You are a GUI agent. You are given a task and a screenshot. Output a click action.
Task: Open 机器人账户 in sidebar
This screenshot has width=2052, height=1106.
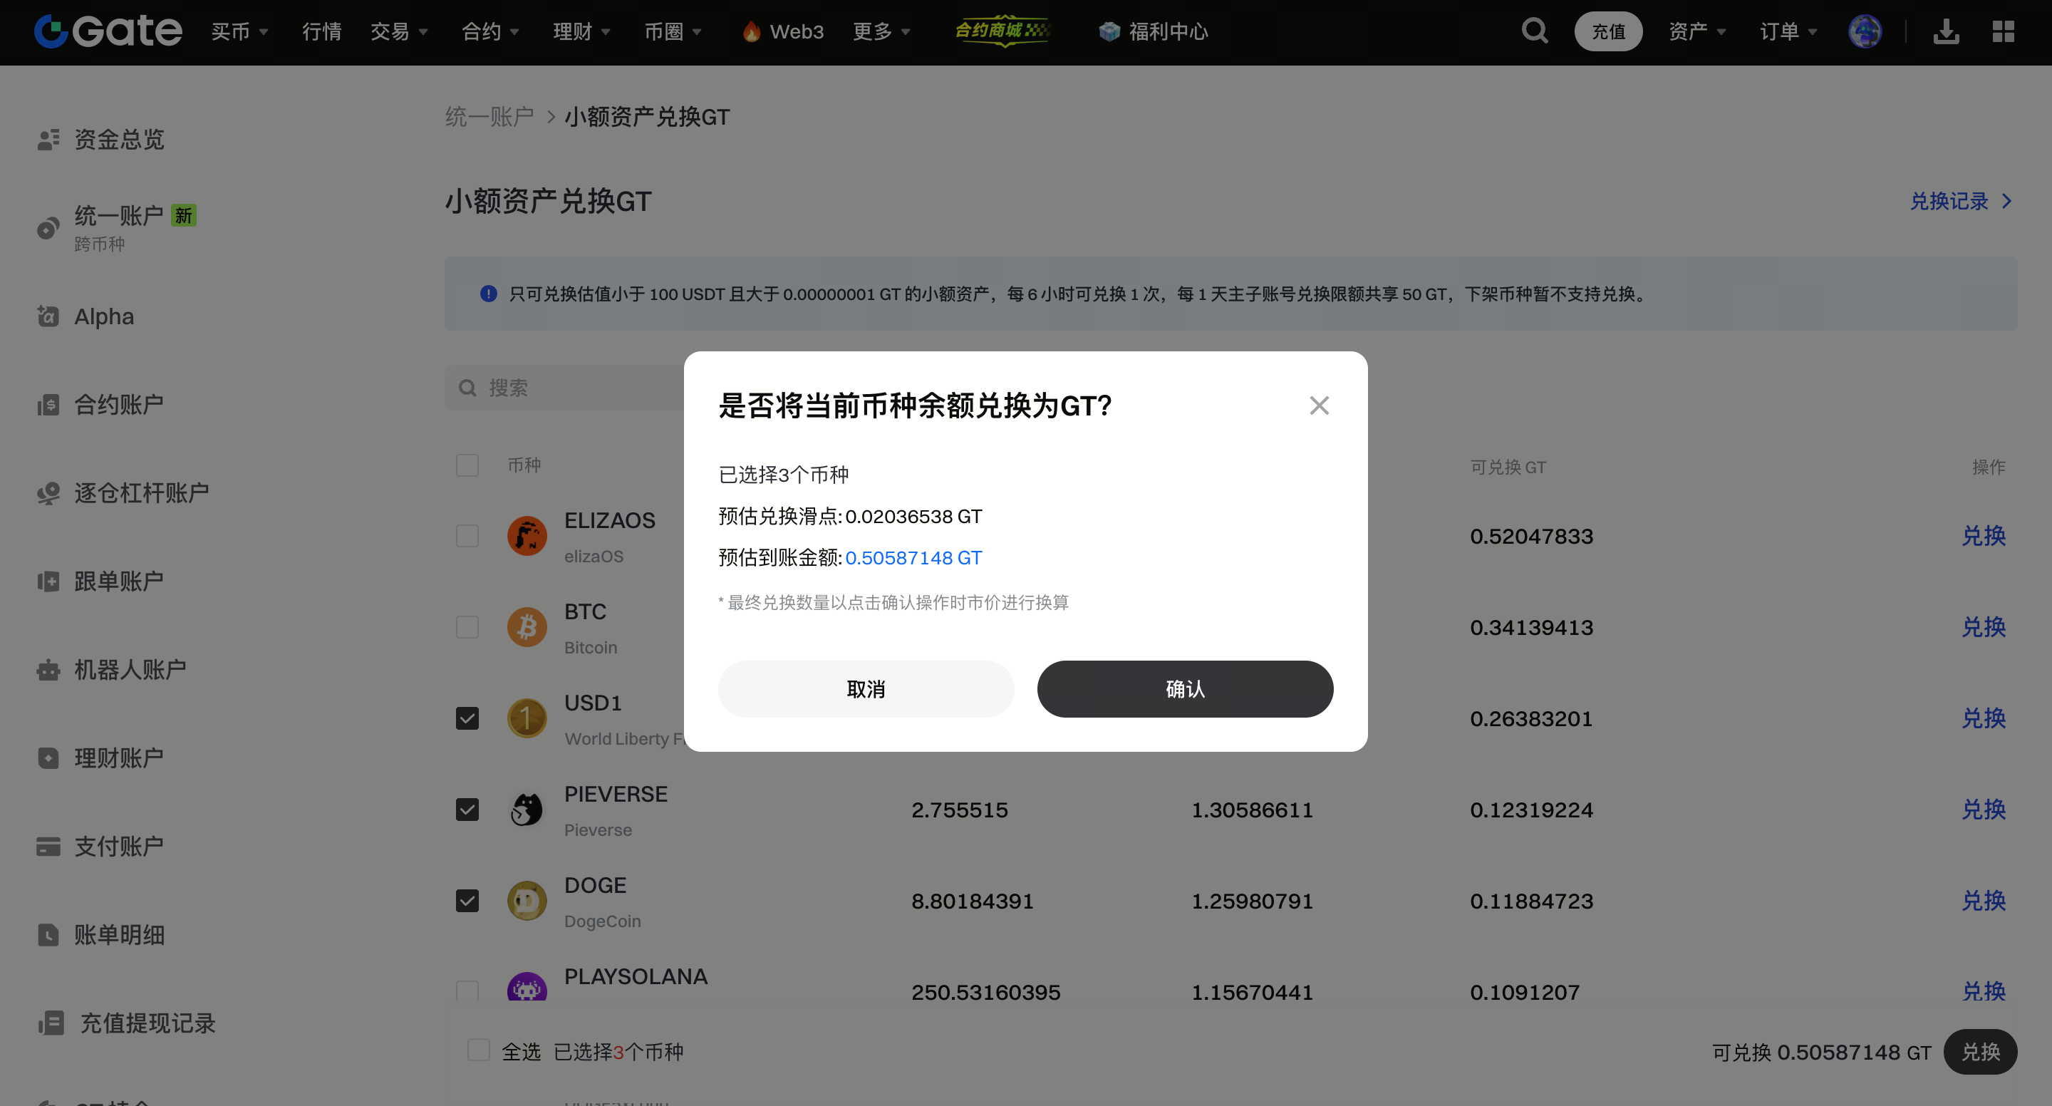(x=130, y=669)
